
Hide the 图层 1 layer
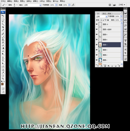(x=97, y=60)
